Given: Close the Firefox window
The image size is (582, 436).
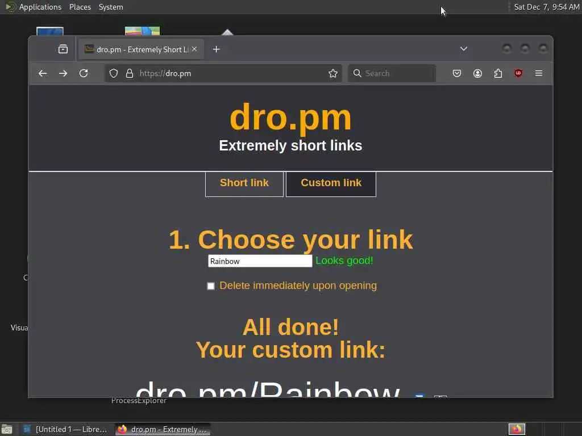Looking at the screenshot, I should (x=543, y=49).
